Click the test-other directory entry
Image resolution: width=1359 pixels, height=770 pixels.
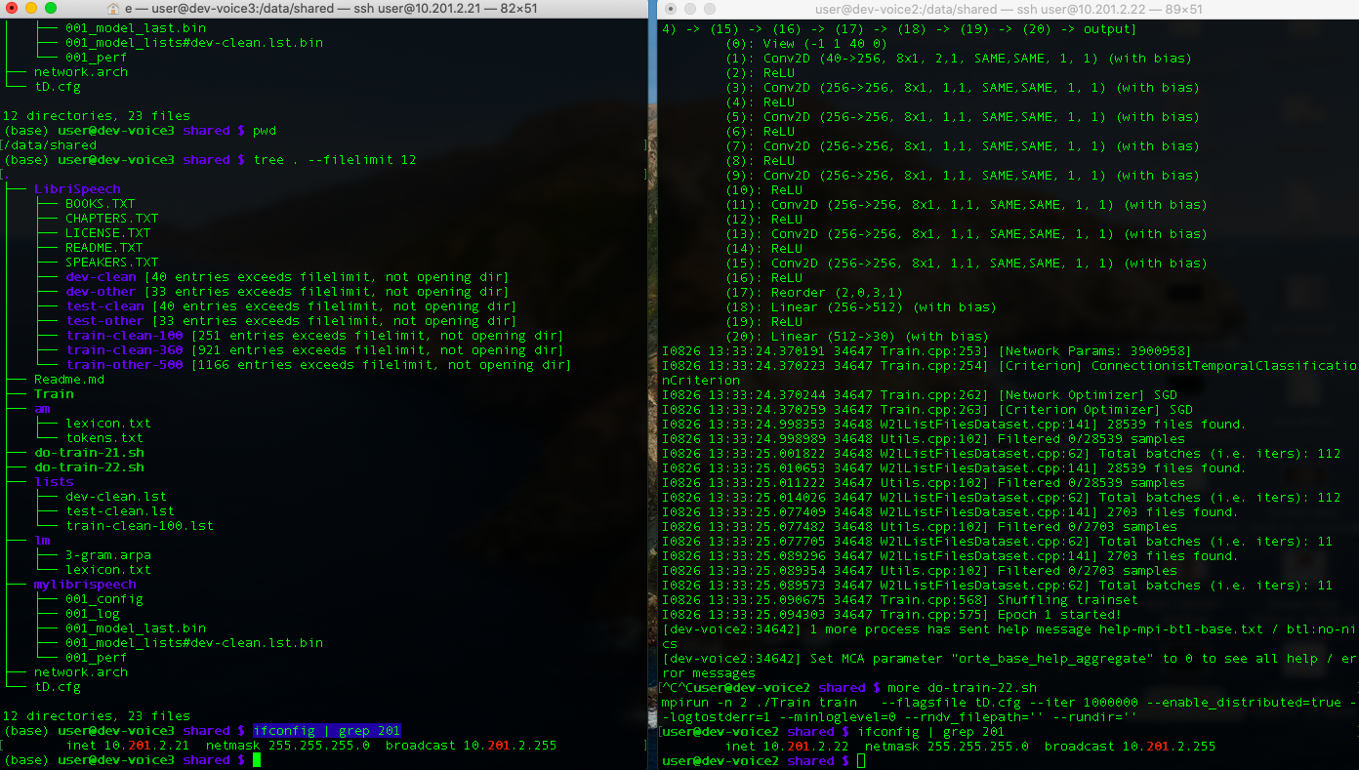point(104,321)
